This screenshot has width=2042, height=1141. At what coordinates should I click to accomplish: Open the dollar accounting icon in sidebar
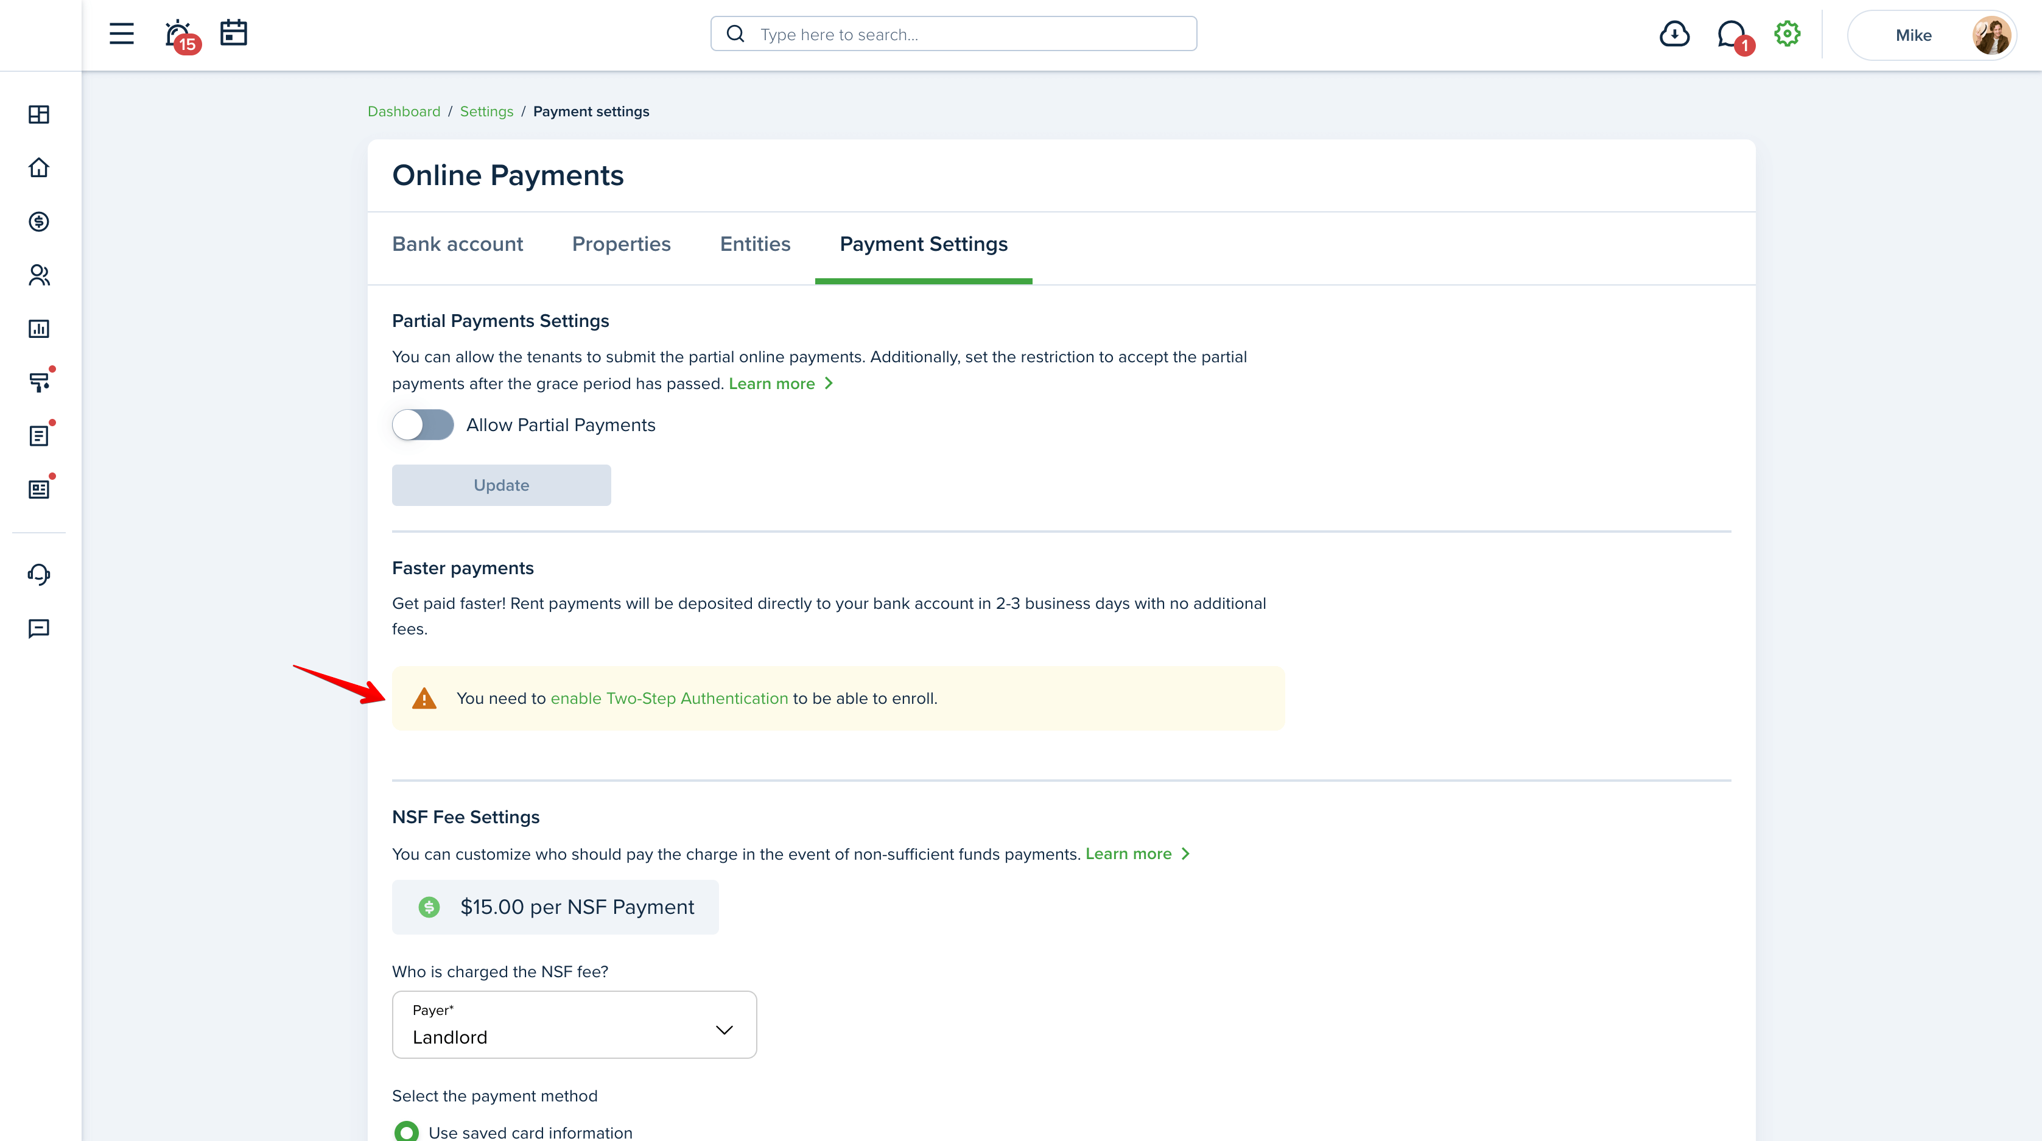tap(39, 222)
